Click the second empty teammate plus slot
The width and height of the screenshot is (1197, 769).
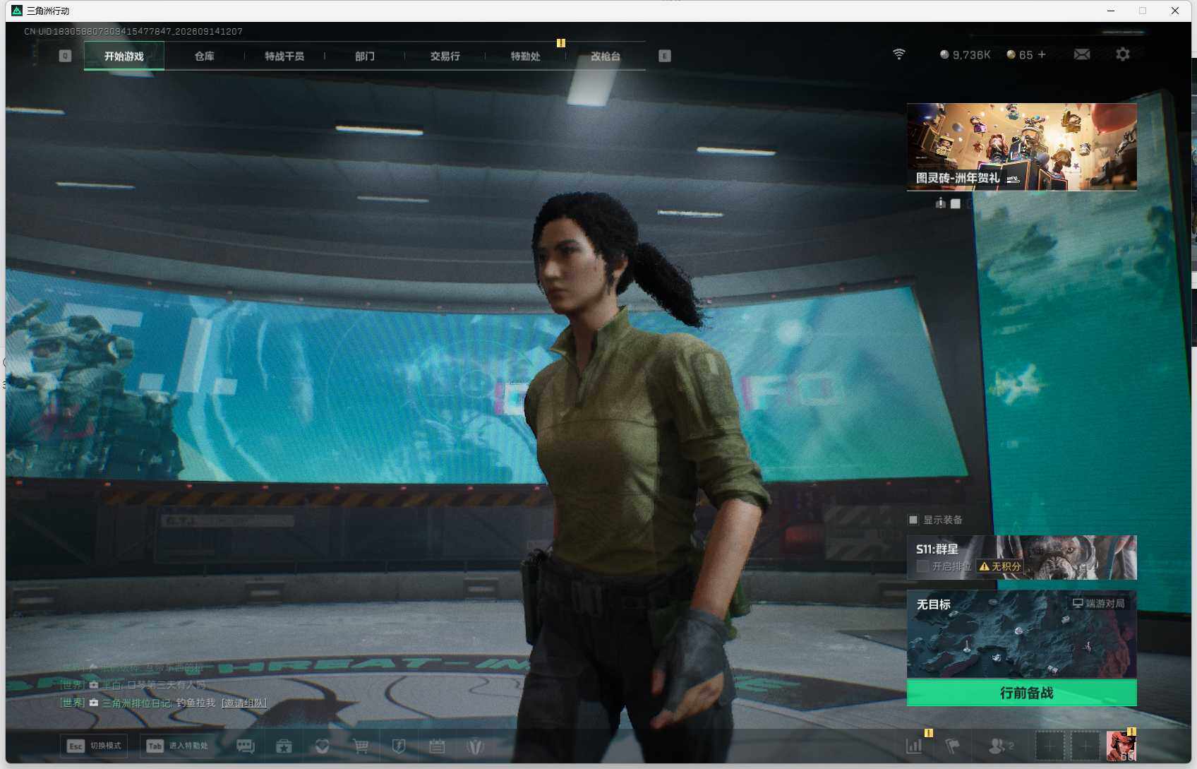1085,746
